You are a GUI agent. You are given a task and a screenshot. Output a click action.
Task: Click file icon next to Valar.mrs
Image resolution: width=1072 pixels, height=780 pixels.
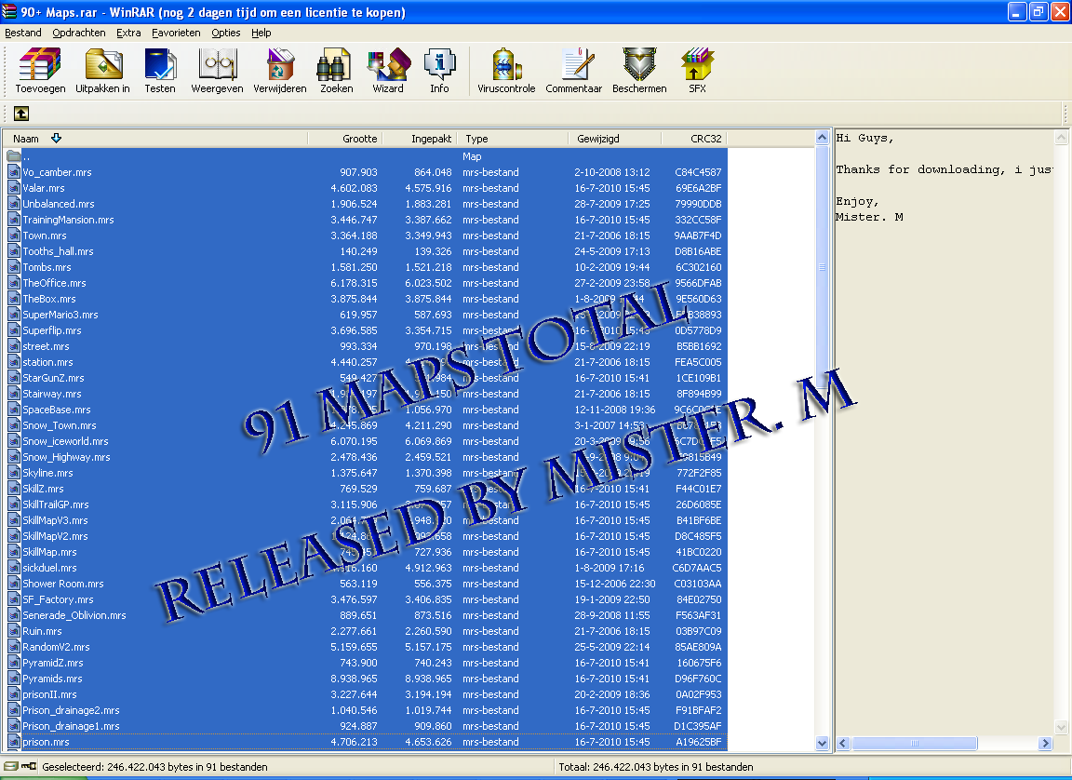[x=14, y=188]
